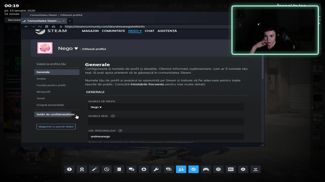Go forward with browser forward arrow
The height and width of the screenshot is (182, 325).
point(33,27)
